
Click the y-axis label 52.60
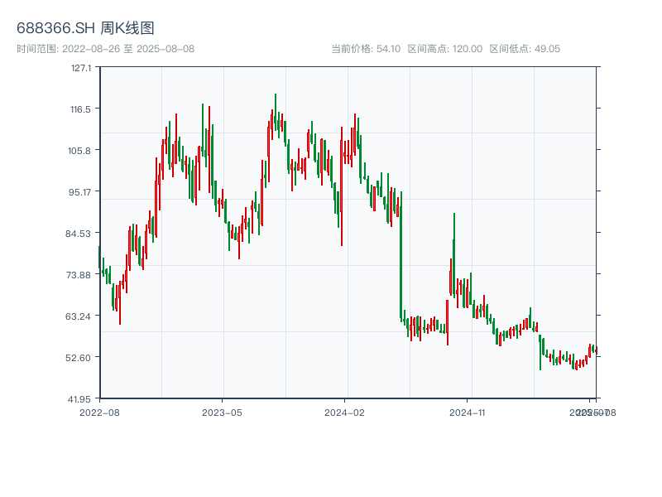point(78,358)
